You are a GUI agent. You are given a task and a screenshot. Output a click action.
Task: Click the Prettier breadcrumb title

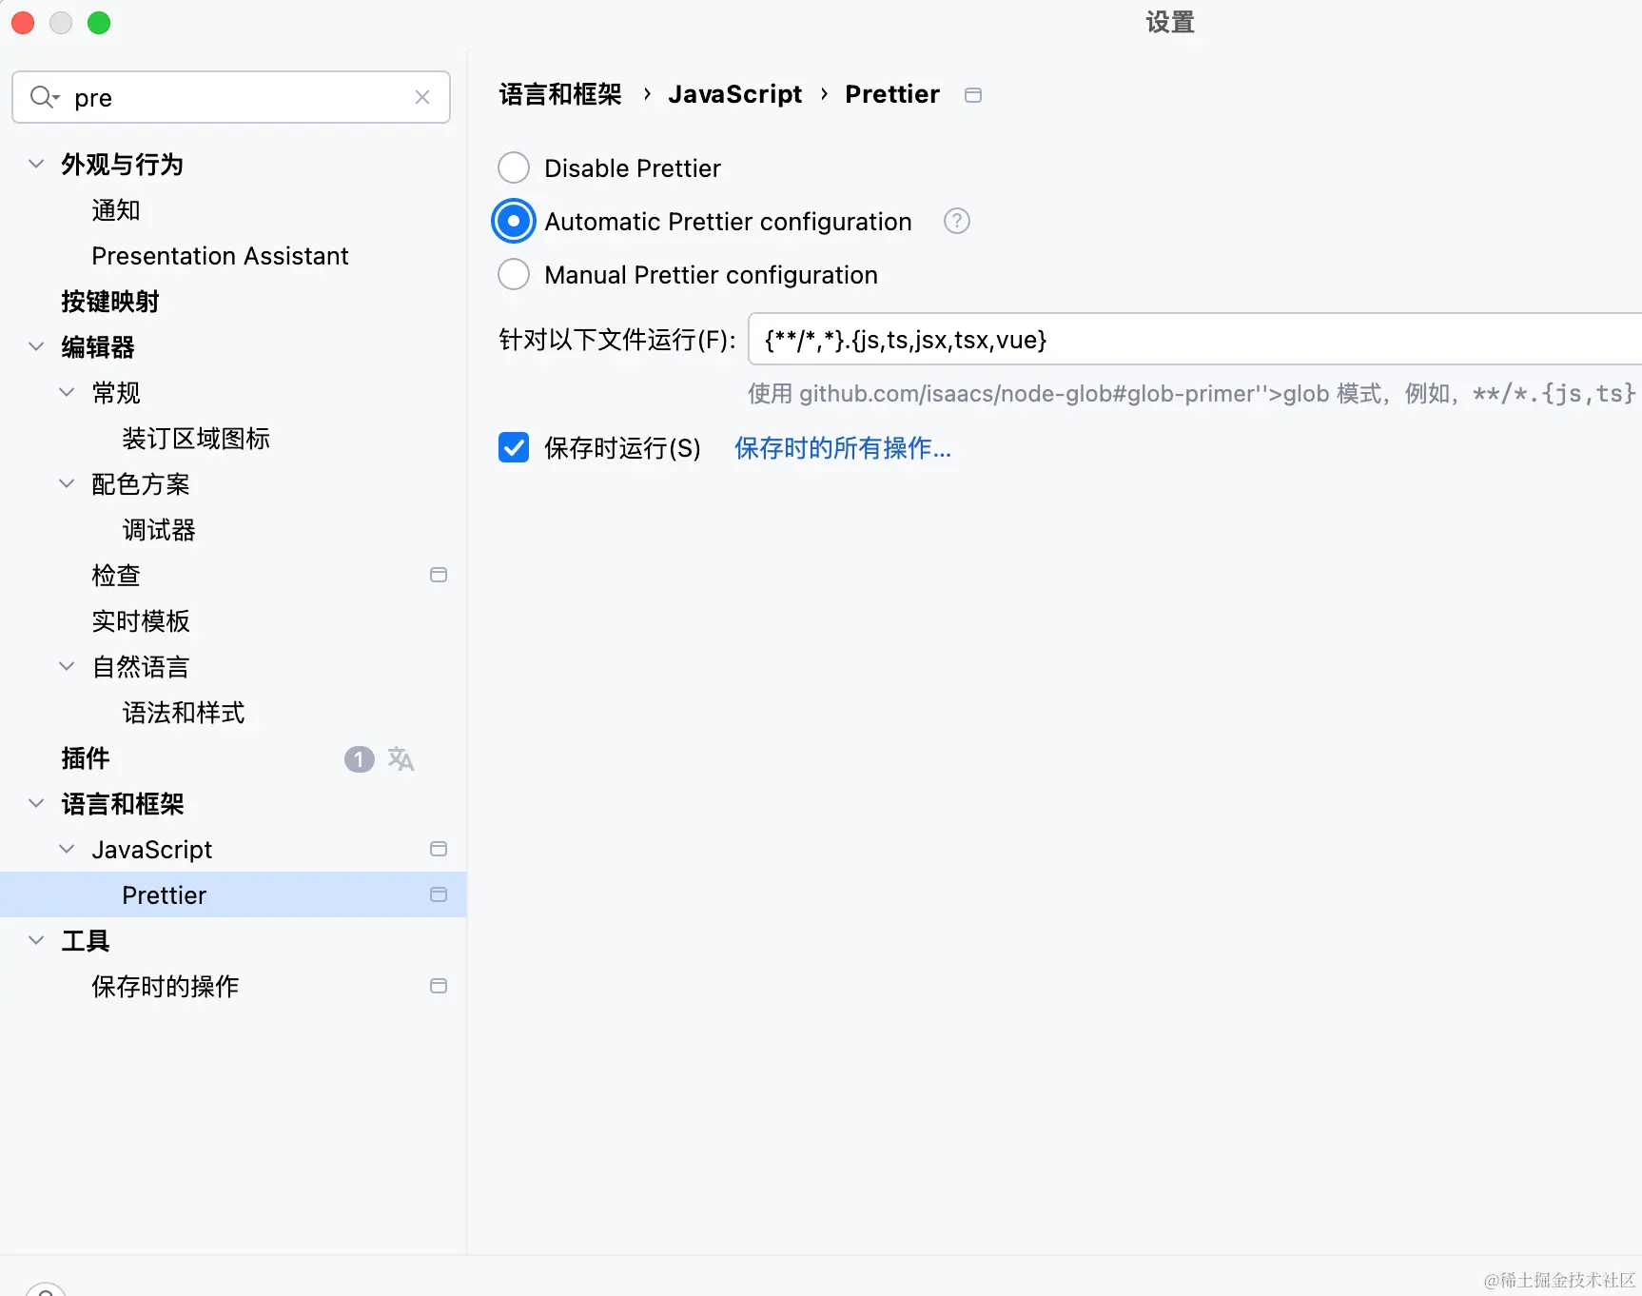click(892, 94)
